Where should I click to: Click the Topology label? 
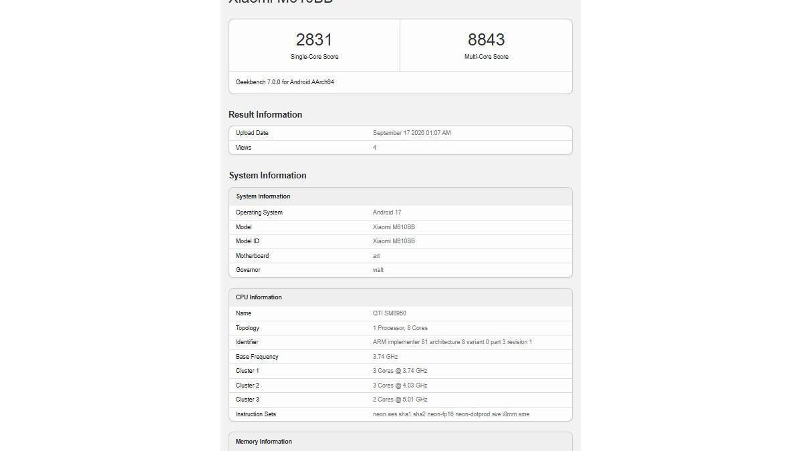(x=247, y=328)
